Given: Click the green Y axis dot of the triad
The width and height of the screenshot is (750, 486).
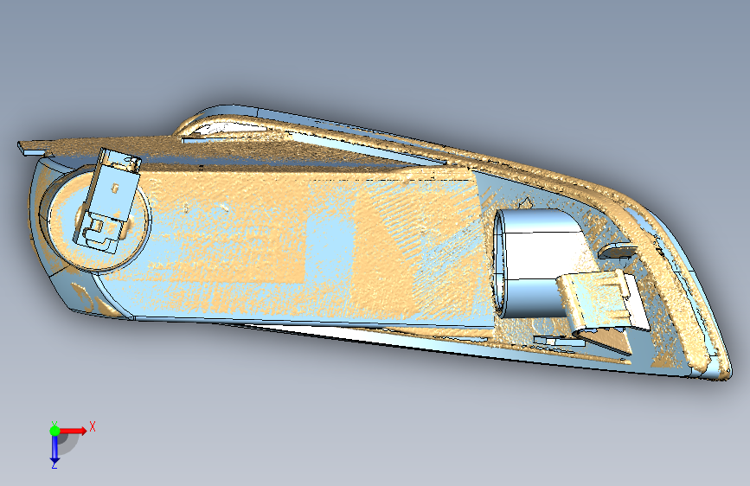Looking at the screenshot, I should point(54,431).
